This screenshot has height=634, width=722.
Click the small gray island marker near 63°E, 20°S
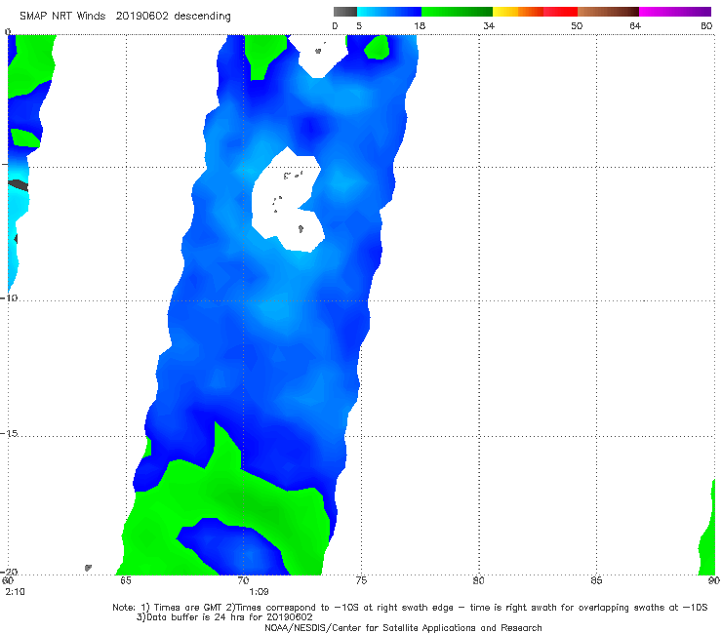point(88,568)
